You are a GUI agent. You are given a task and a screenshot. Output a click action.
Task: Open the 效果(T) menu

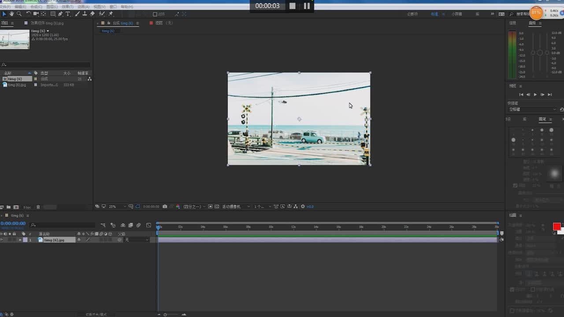(x=67, y=7)
